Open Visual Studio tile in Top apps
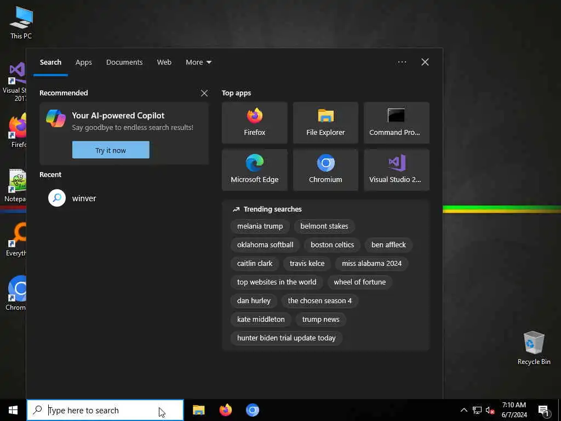Screen dimensions: 561x421 pyautogui.click(x=397, y=170)
